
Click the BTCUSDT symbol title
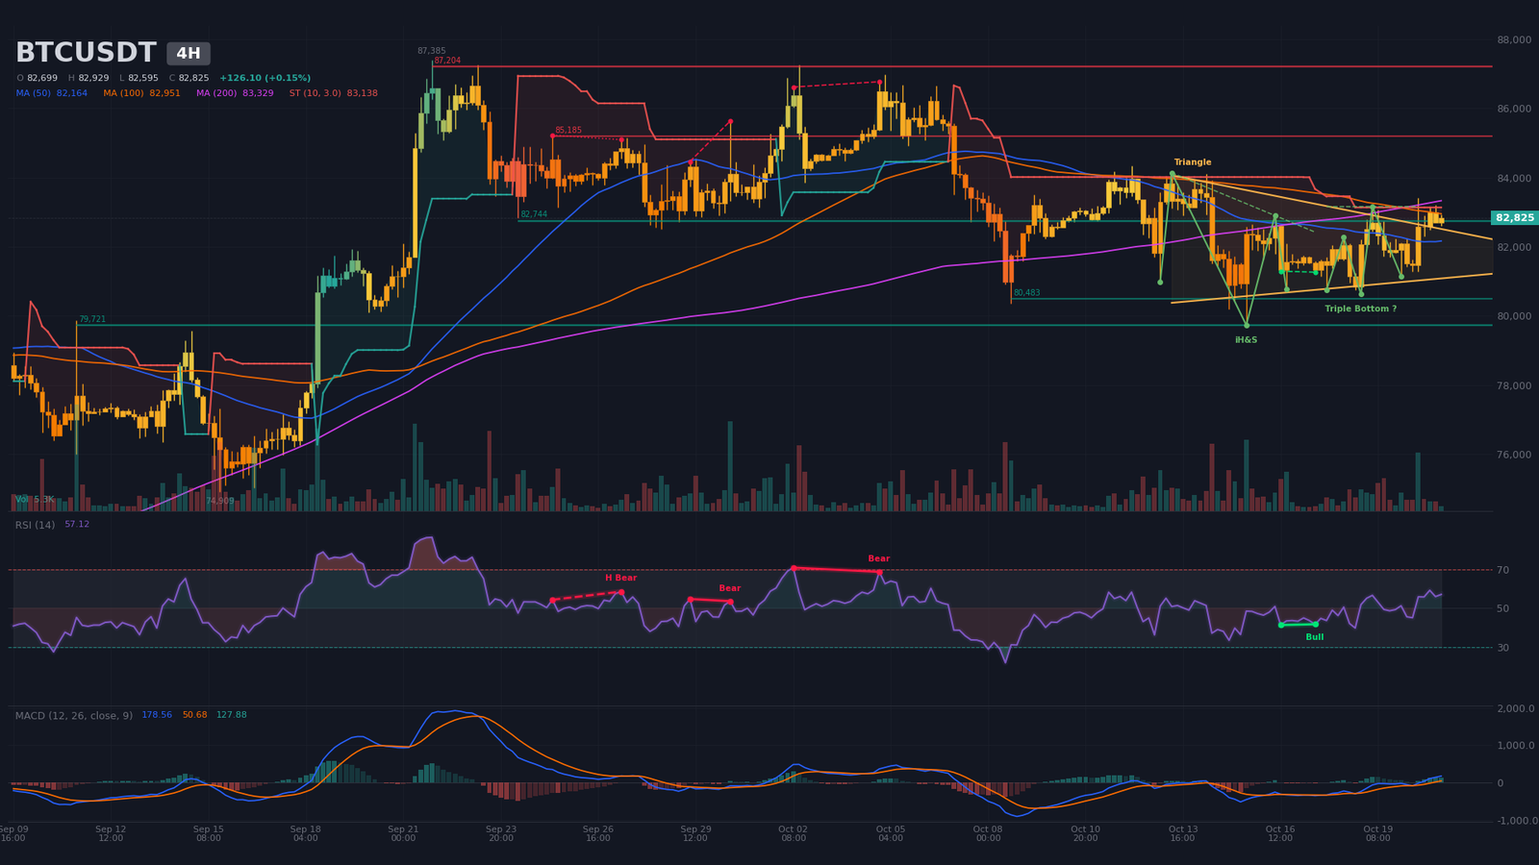click(x=85, y=53)
